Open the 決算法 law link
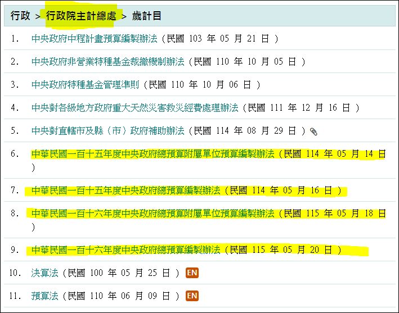The height and width of the screenshot is (313, 399). pos(45,273)
